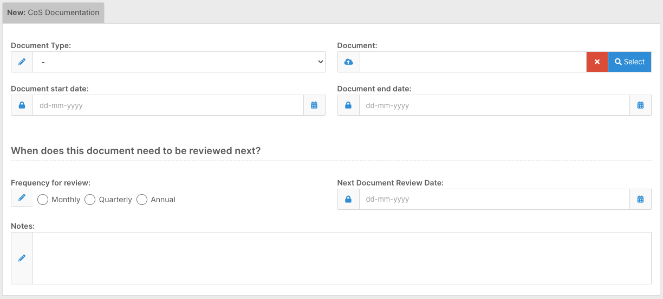Viewport: 663px width, 299px height.
Task: Click the review-next section heading text
Action: [135, 150]
